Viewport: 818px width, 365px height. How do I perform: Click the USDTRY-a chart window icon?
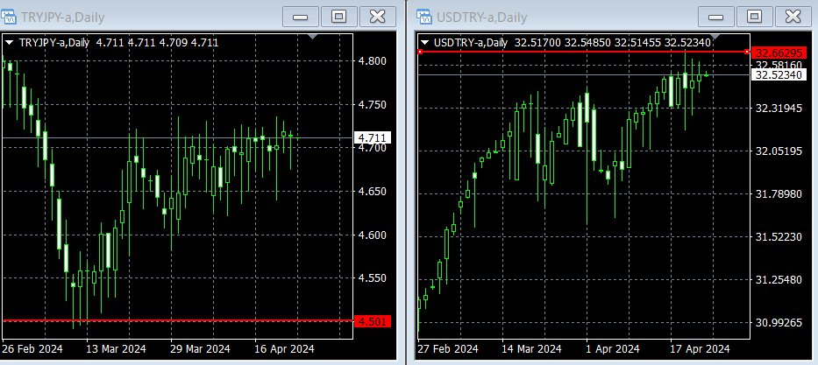click(424, 18)
